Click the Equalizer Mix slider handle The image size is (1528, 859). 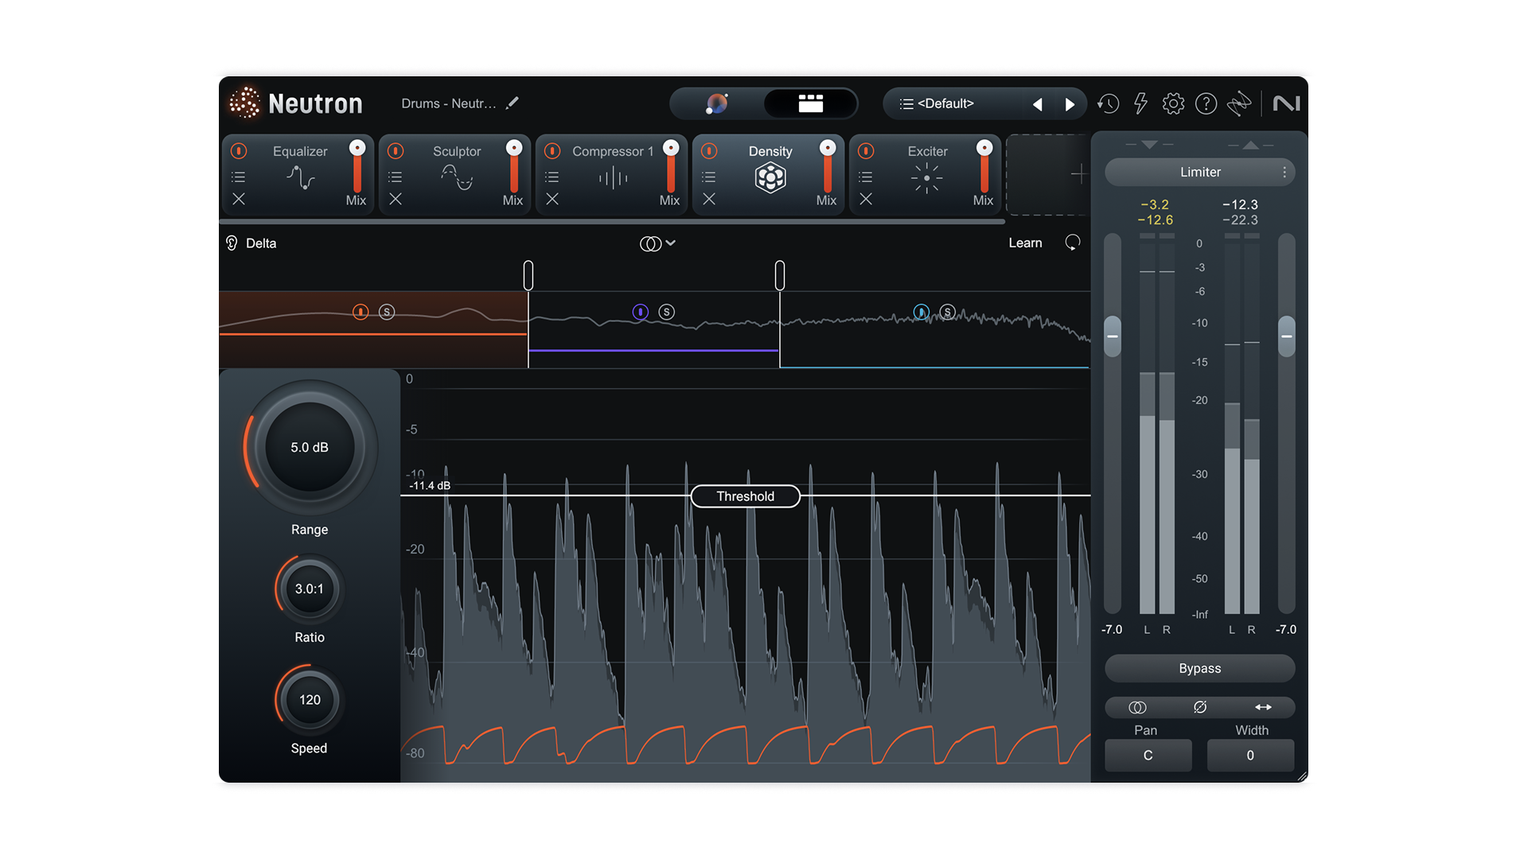(357, 148)
